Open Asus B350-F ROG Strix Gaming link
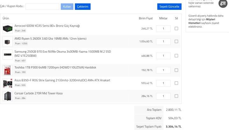This screenshot has height=130, width=229. coord(62,80)
